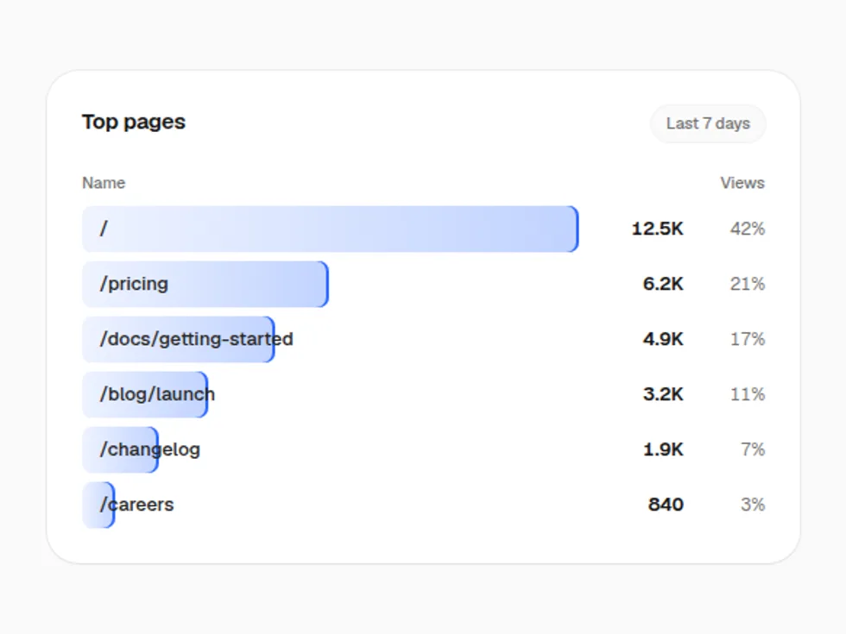Click the 21% share value
The image size is (846, 634).
[x=748, y=284]
